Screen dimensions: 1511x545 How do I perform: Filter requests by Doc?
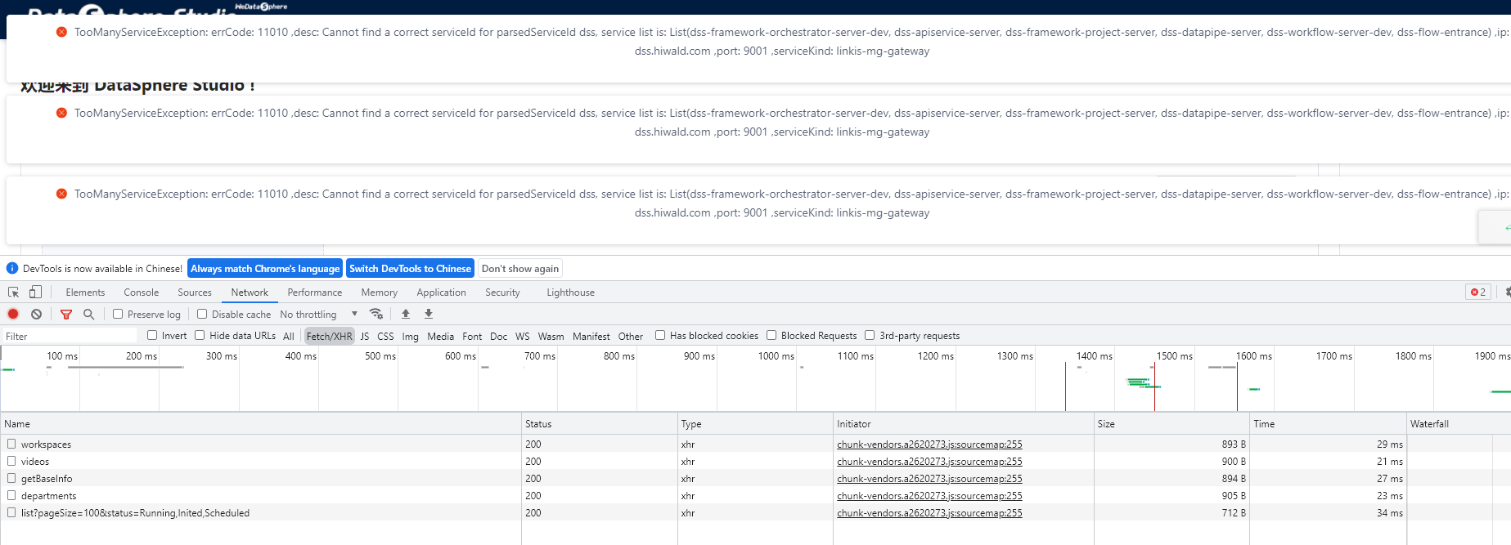[x=499, y=336]
